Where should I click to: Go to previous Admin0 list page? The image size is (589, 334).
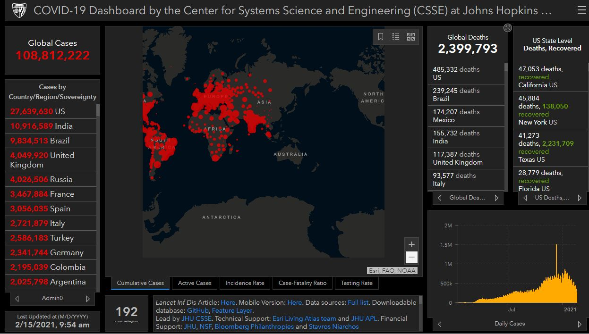[17, 299]
